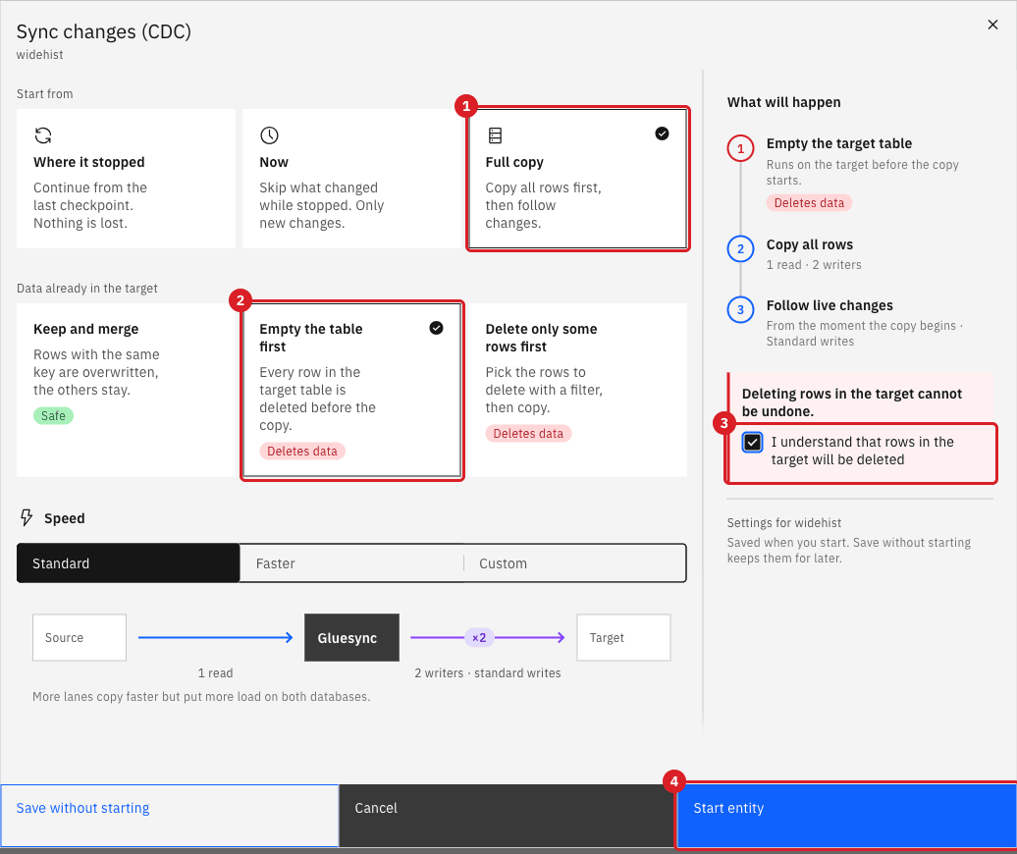The height and width of the screenshot is (854, 1017).
Task: Click the 'Settings for widehist' text
Action: point(783,522)
